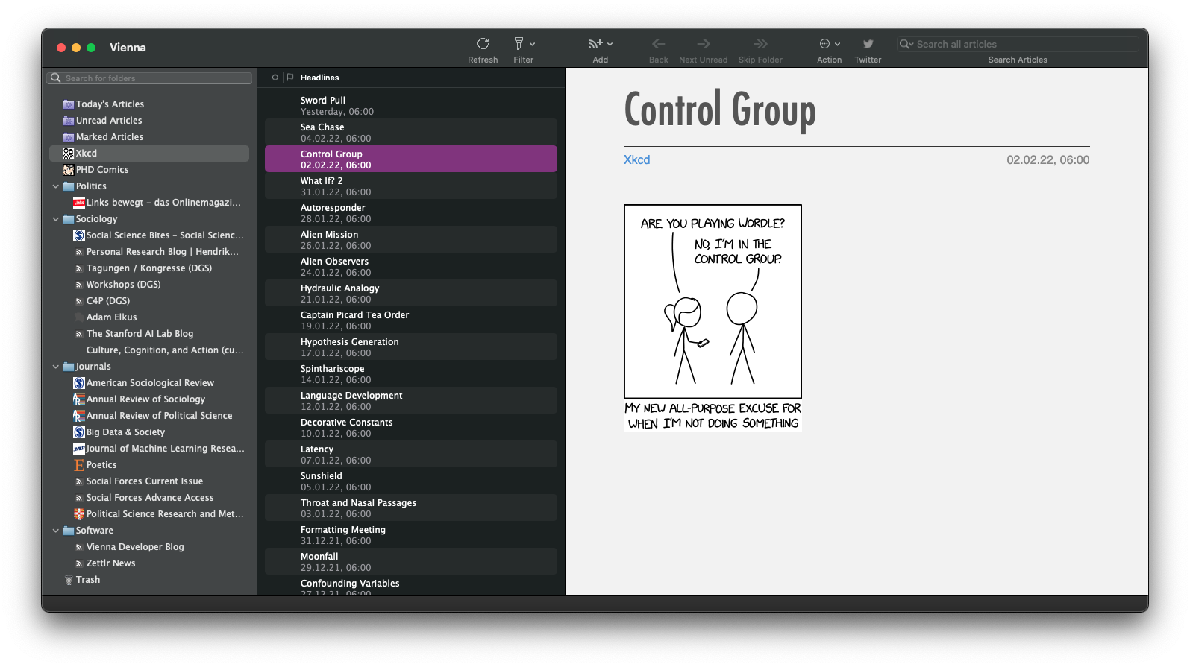Collapse the Politics folder
Image resolution: width=1190 pixels, height=667 pixels.
click(x=56, y=186)
